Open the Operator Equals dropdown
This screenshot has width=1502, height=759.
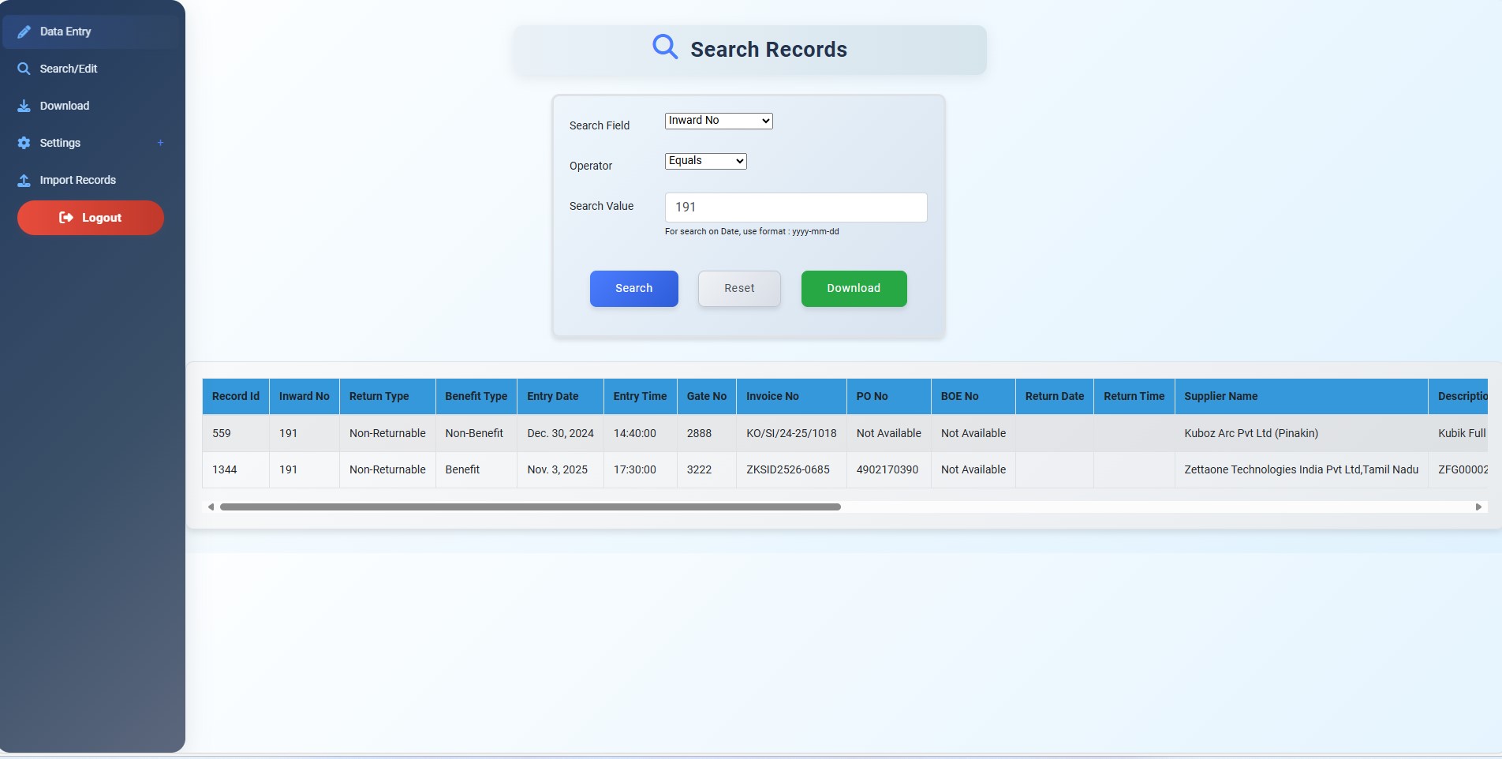click(705, 161)
